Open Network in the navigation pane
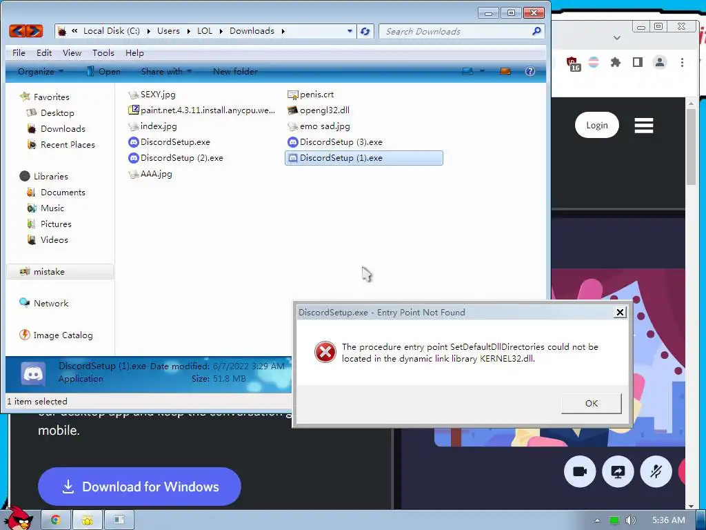This screenshot has width=706, height=530. 43,304
